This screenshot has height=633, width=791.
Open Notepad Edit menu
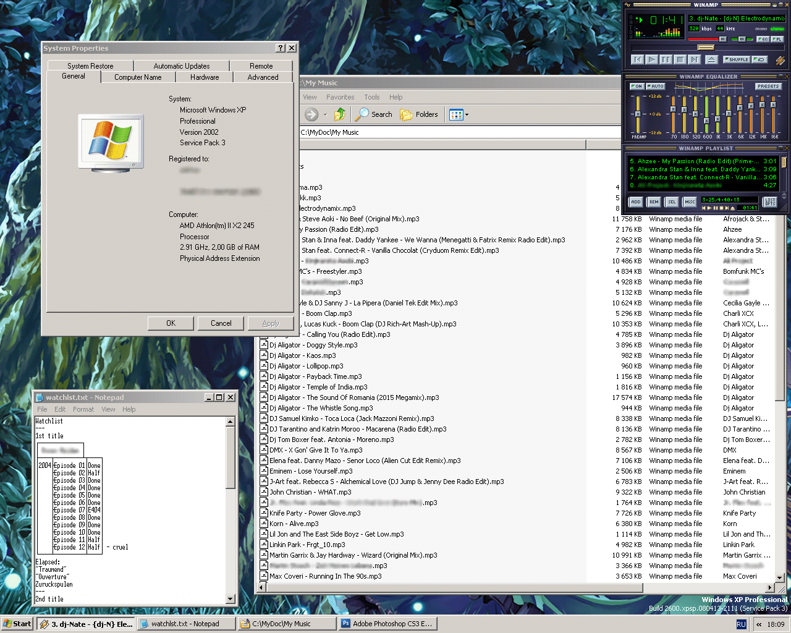tap(60, 409)
